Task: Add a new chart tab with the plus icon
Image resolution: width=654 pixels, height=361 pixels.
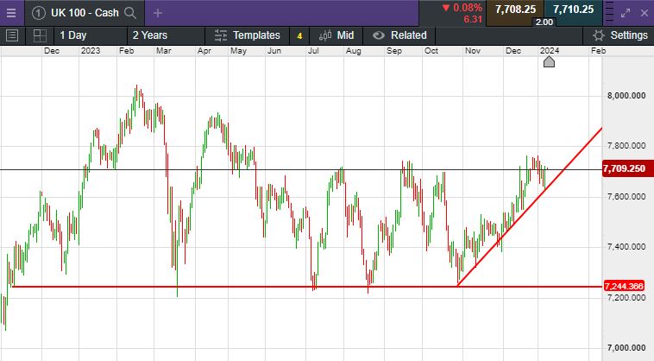Action: tap(157, 13)
